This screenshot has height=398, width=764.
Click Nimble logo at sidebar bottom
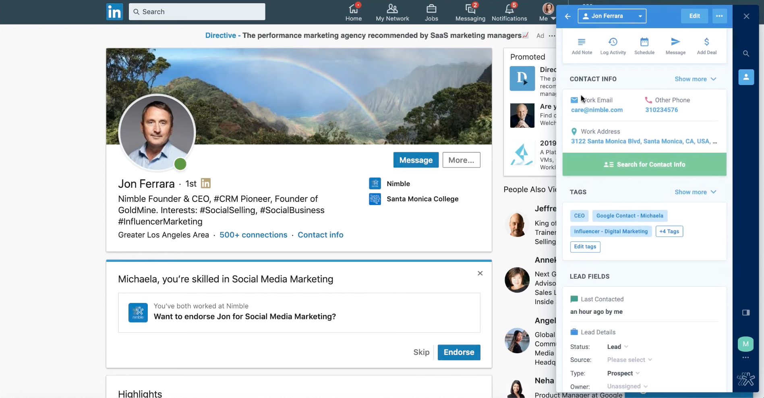[x=745, y=379]
